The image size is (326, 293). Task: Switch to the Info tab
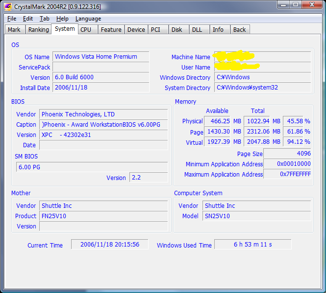pos(220,29)
